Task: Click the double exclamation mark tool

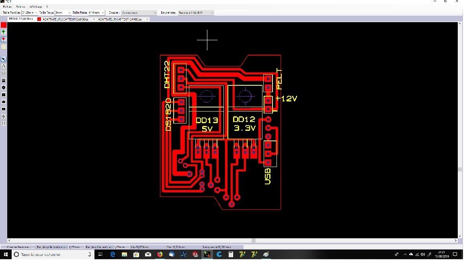Action: click(4, 124)
